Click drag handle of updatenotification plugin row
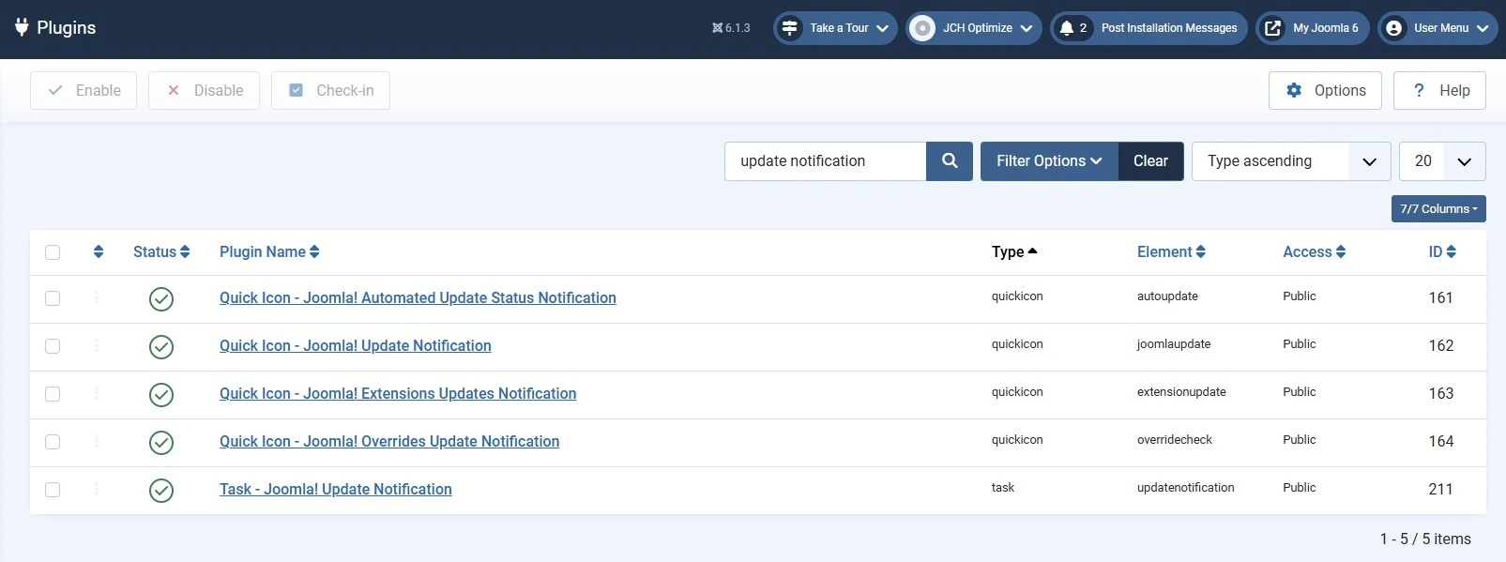The width and height of the screenshot is (1506, 562). pos(97,489)
